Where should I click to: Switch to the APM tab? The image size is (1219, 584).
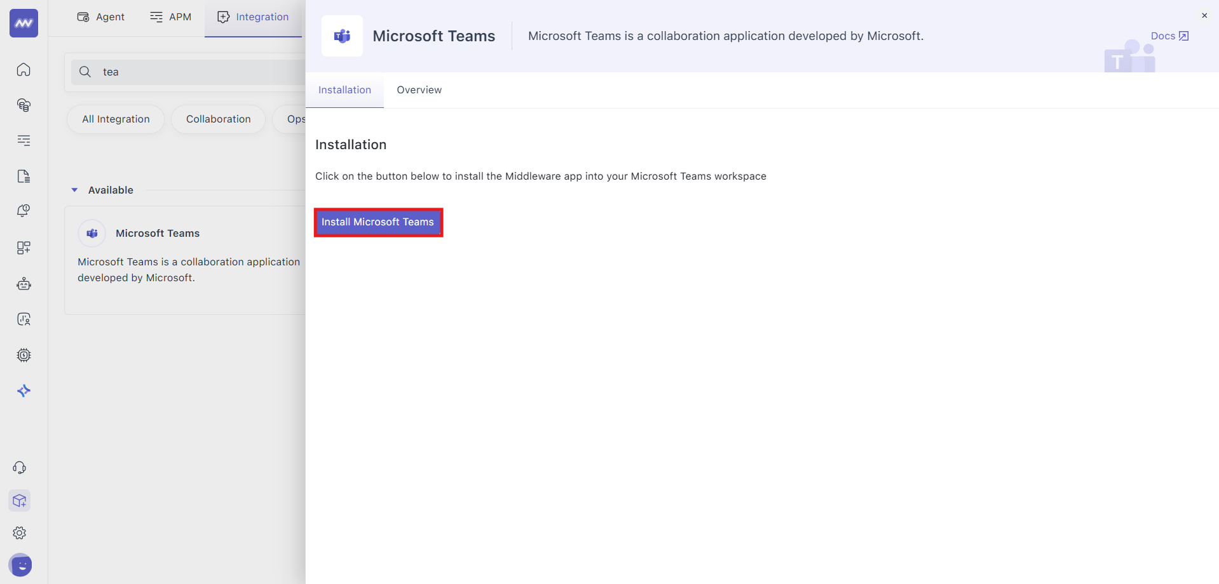pyautogui.click(x=170, y=17)
